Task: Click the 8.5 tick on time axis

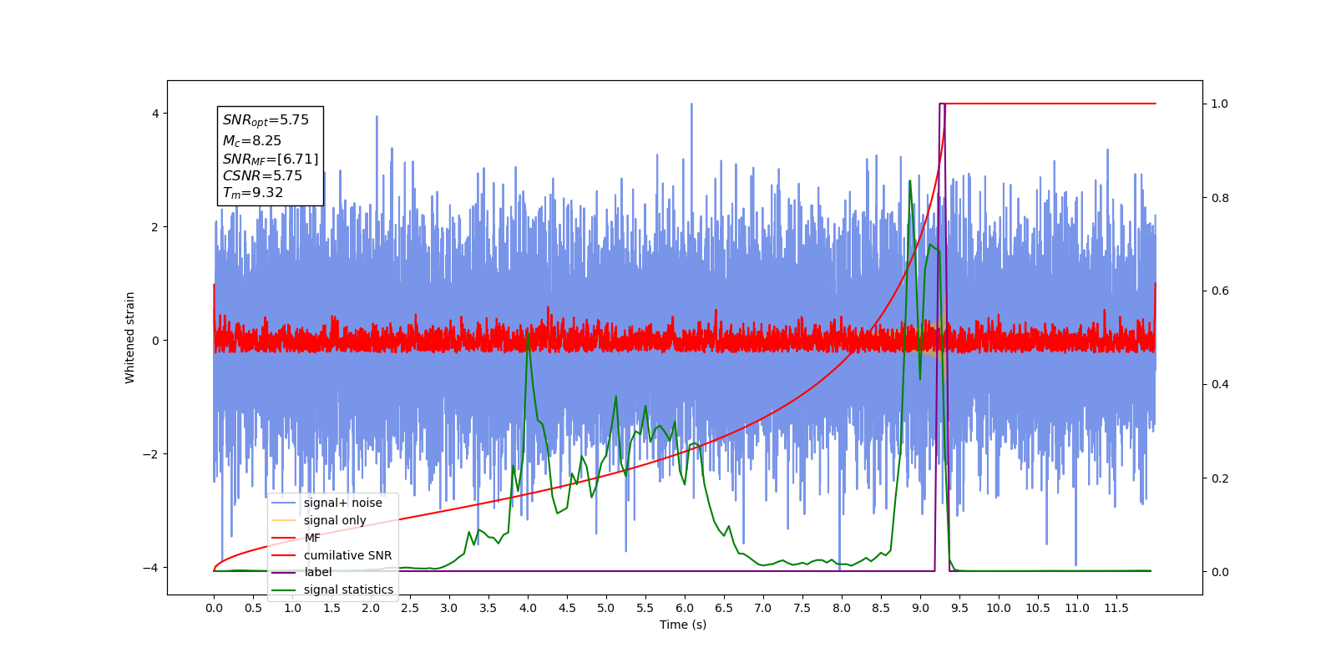Action: (x=881, y=608)
